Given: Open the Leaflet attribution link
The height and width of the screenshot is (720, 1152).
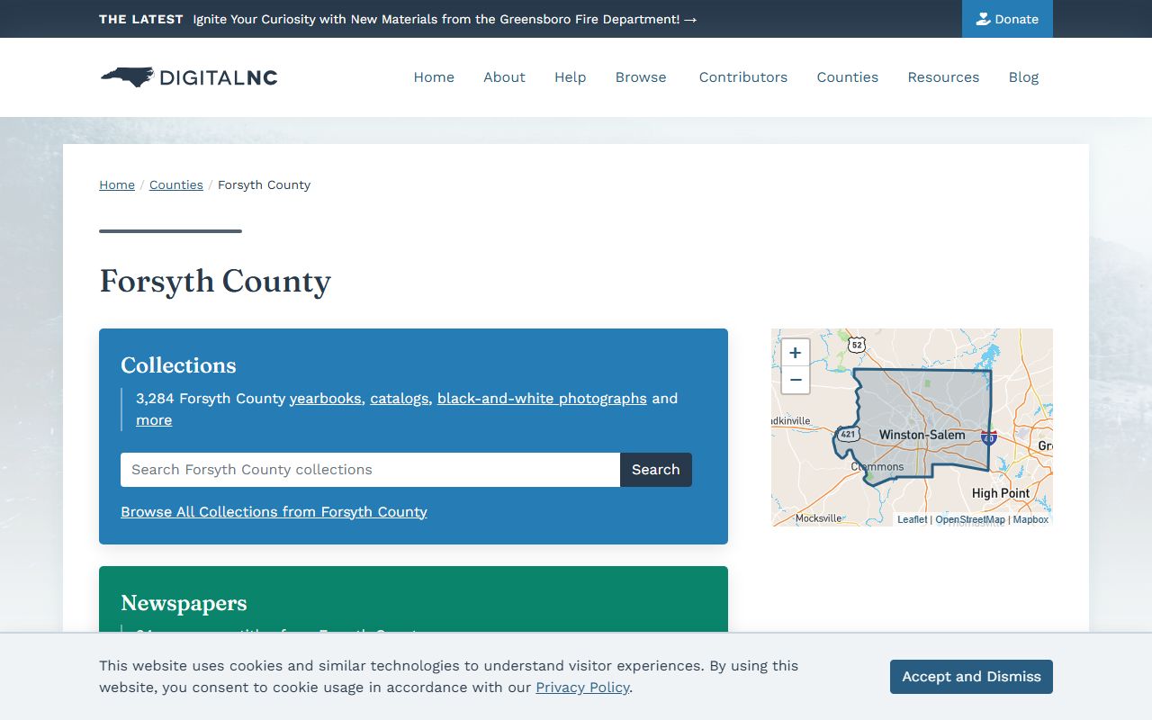Looking at the screenshot, I should click(912, 519).
